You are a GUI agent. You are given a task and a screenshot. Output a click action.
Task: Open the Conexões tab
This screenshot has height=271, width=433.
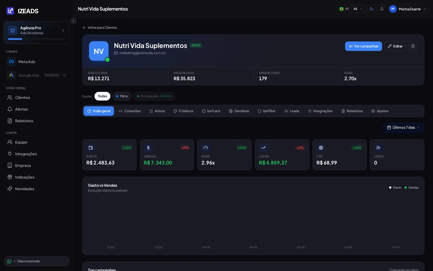coord(130,111)
